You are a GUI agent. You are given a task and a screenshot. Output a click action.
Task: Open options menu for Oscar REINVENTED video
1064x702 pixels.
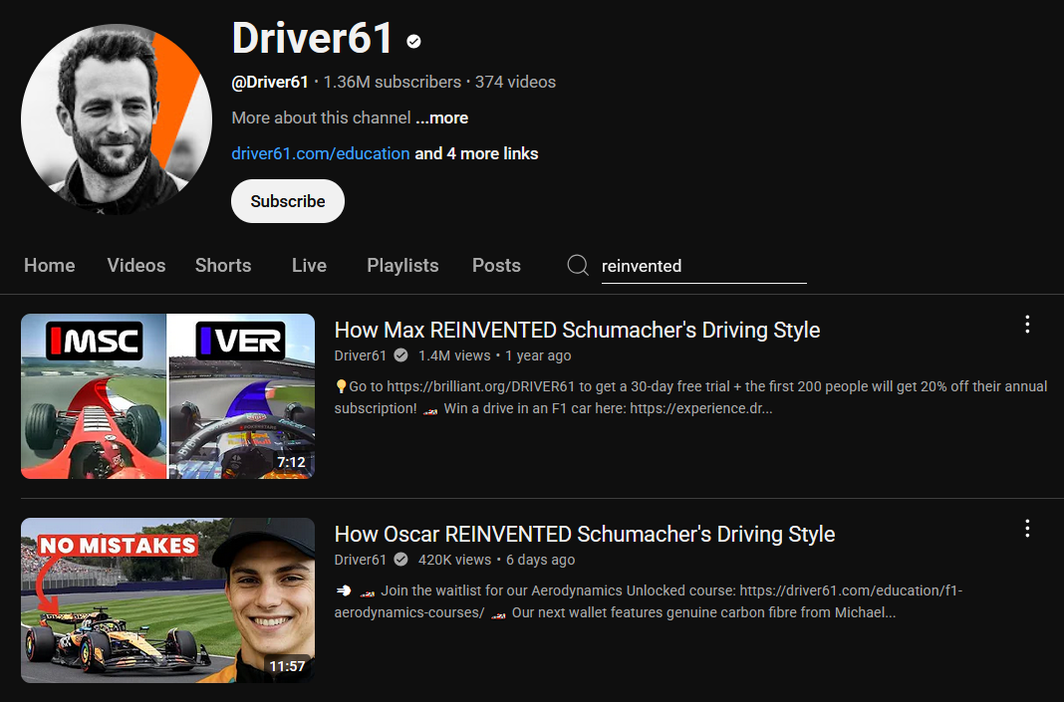pyautogui.click(x=1027, y=529)
